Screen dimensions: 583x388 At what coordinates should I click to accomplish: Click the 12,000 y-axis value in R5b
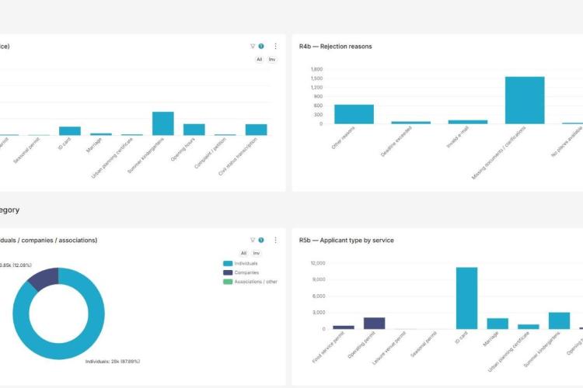pyautogui.click(x=318, y=263)
